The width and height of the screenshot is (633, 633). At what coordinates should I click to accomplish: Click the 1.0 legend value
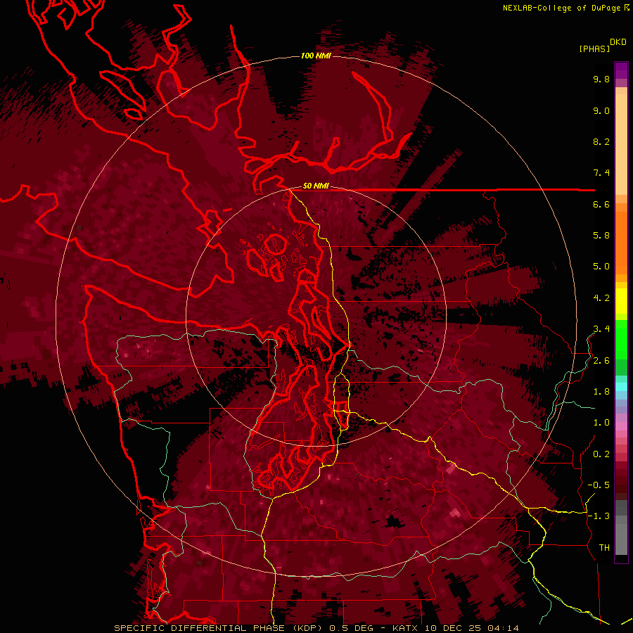click(x=601, y=423)
